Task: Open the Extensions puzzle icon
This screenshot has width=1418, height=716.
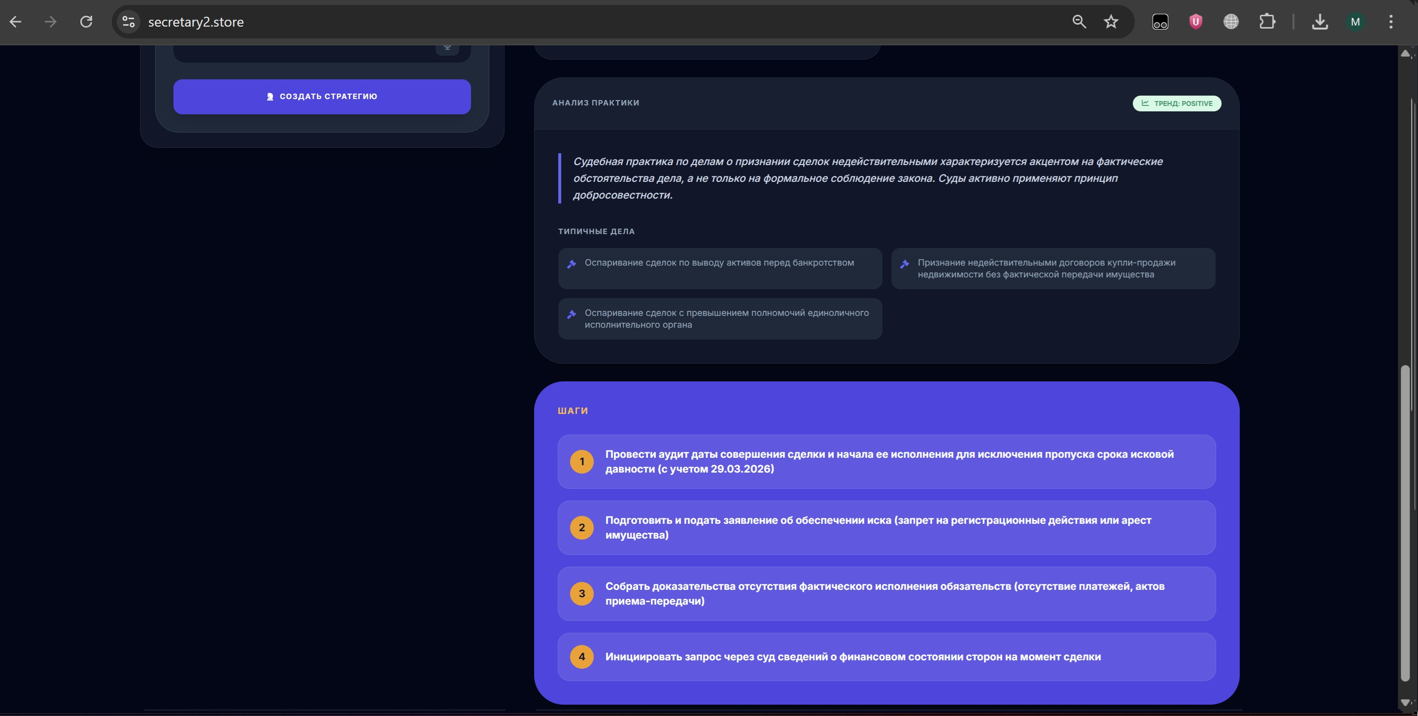Action: pyautogui.click(x=1267, y=22)
